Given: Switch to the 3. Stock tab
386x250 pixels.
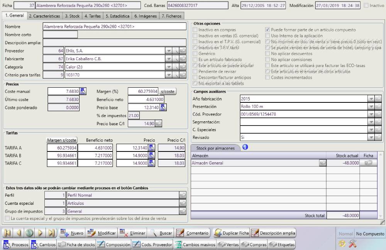Looking at the screenshot, I should [x=72, y=16].
